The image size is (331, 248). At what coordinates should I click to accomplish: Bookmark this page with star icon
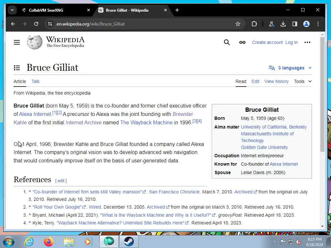pos(238,24)
